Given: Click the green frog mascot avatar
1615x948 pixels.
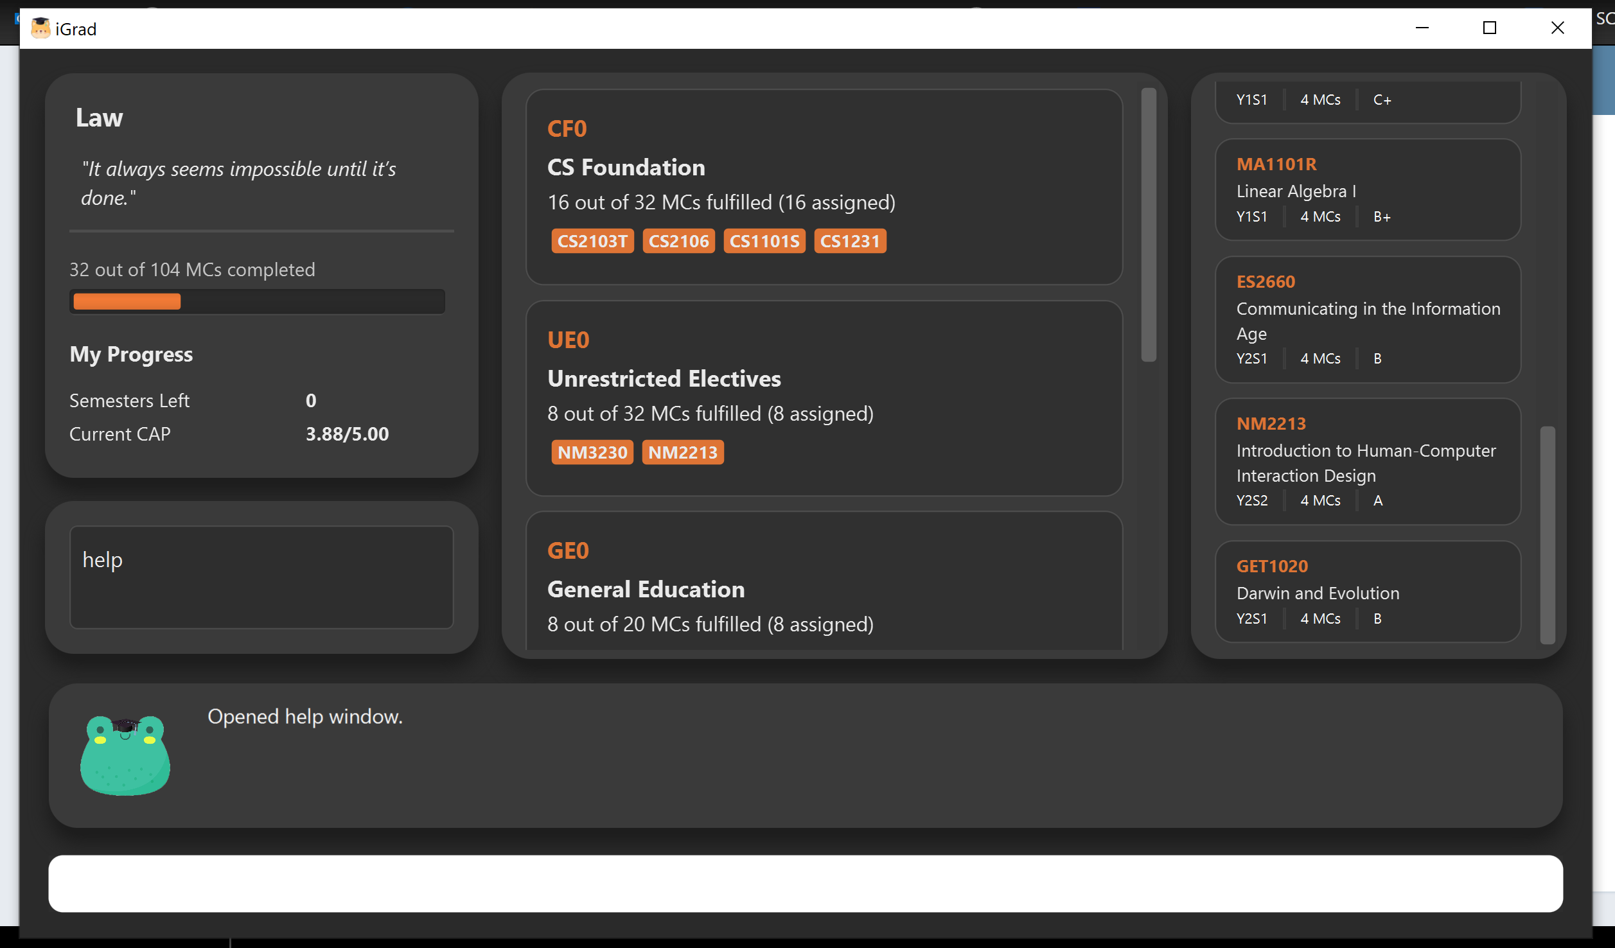Looking at the screenshot, I should [125, 755].
